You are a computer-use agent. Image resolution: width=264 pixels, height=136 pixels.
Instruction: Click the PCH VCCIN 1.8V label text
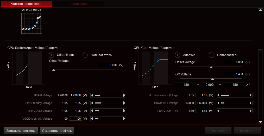pyautogui.click(x=168, y=111)
